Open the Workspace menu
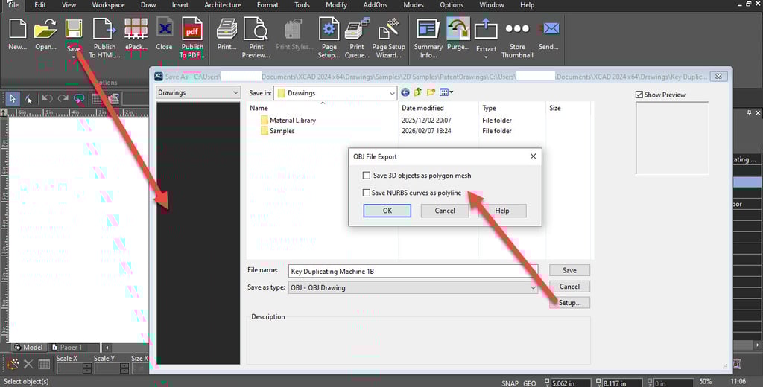The width and height of the screenshot is (763, 387). (109, 5)
